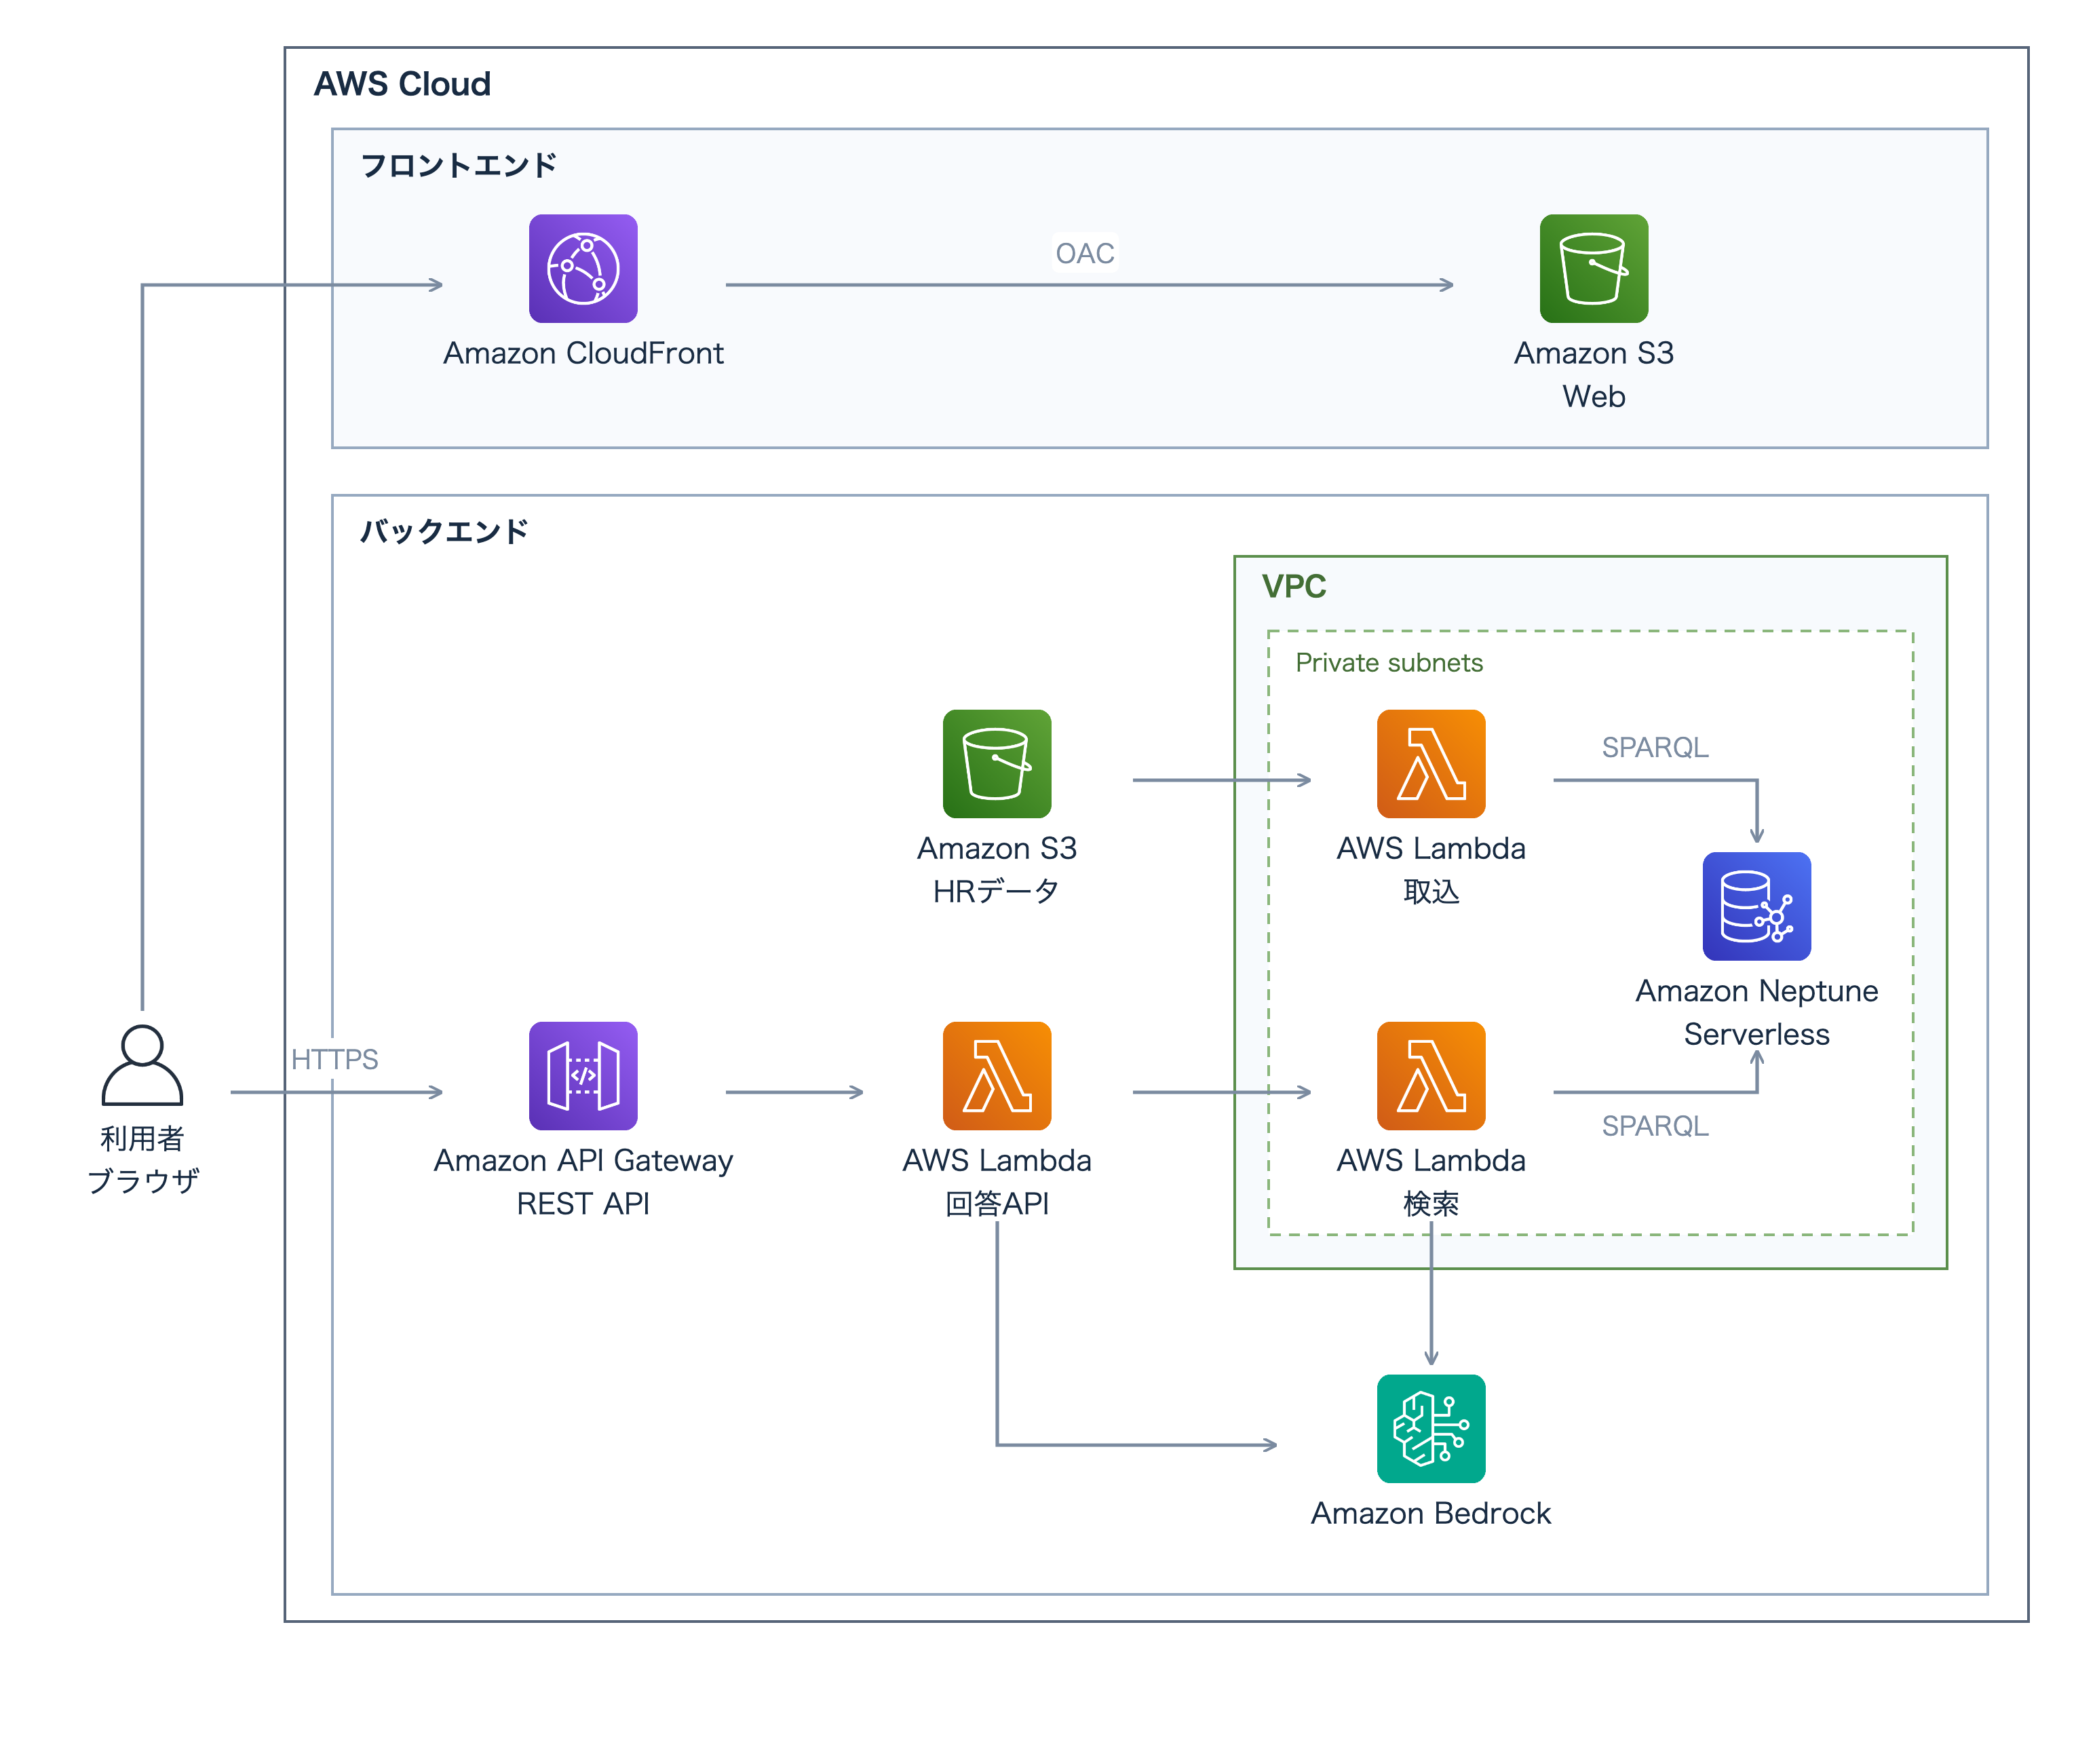Screen dimensions: 2076x1764
Task: Select the Amazon API Gateway icon
Action: point(583,1075)
